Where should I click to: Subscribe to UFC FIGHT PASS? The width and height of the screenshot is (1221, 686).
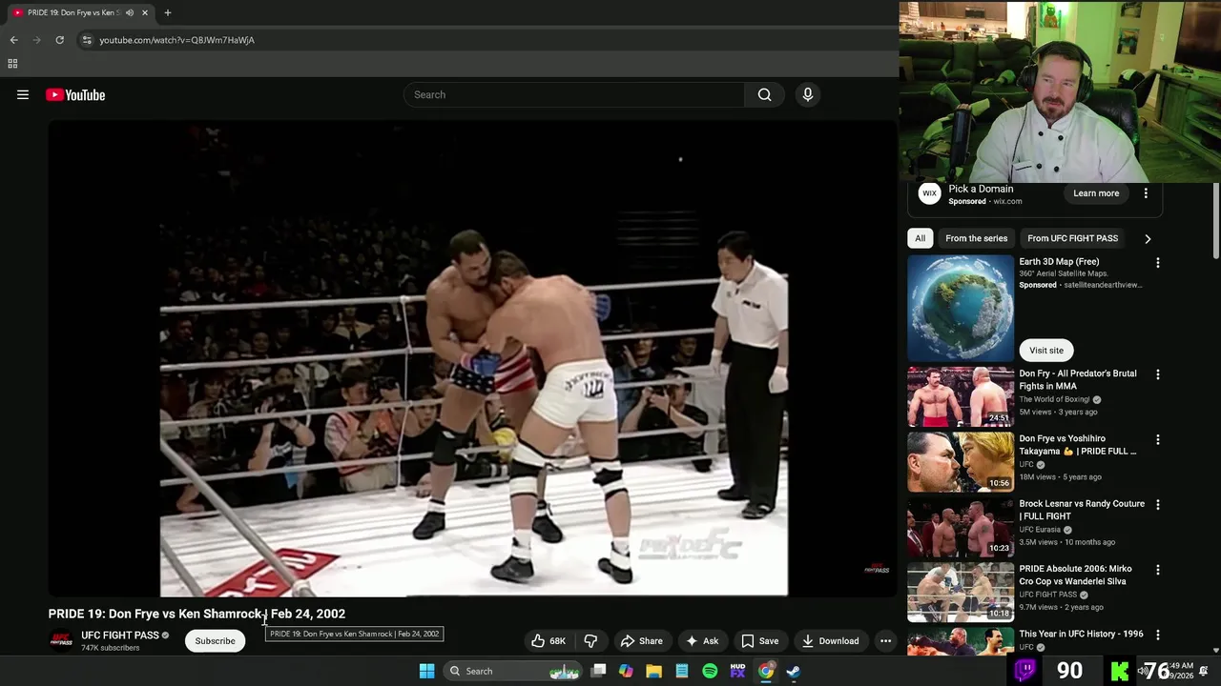(215, 641)
